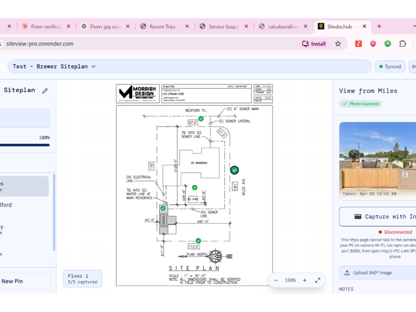
Task: Click the 100% zoom level readout
Action: (x=290, y=280)
